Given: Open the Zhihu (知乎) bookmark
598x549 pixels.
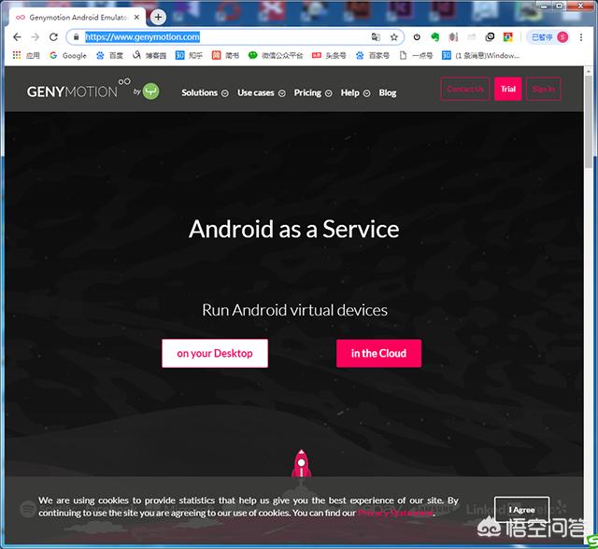Looking at the screenshot, I should [189, 56].
